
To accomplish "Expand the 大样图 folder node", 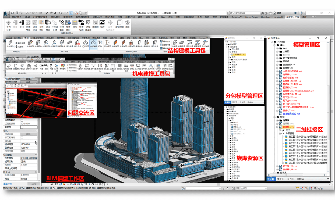I will pos(277,52).
